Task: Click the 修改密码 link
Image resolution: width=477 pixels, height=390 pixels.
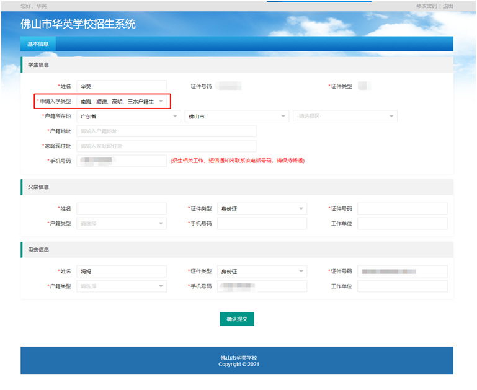Action: pos(426,6)
